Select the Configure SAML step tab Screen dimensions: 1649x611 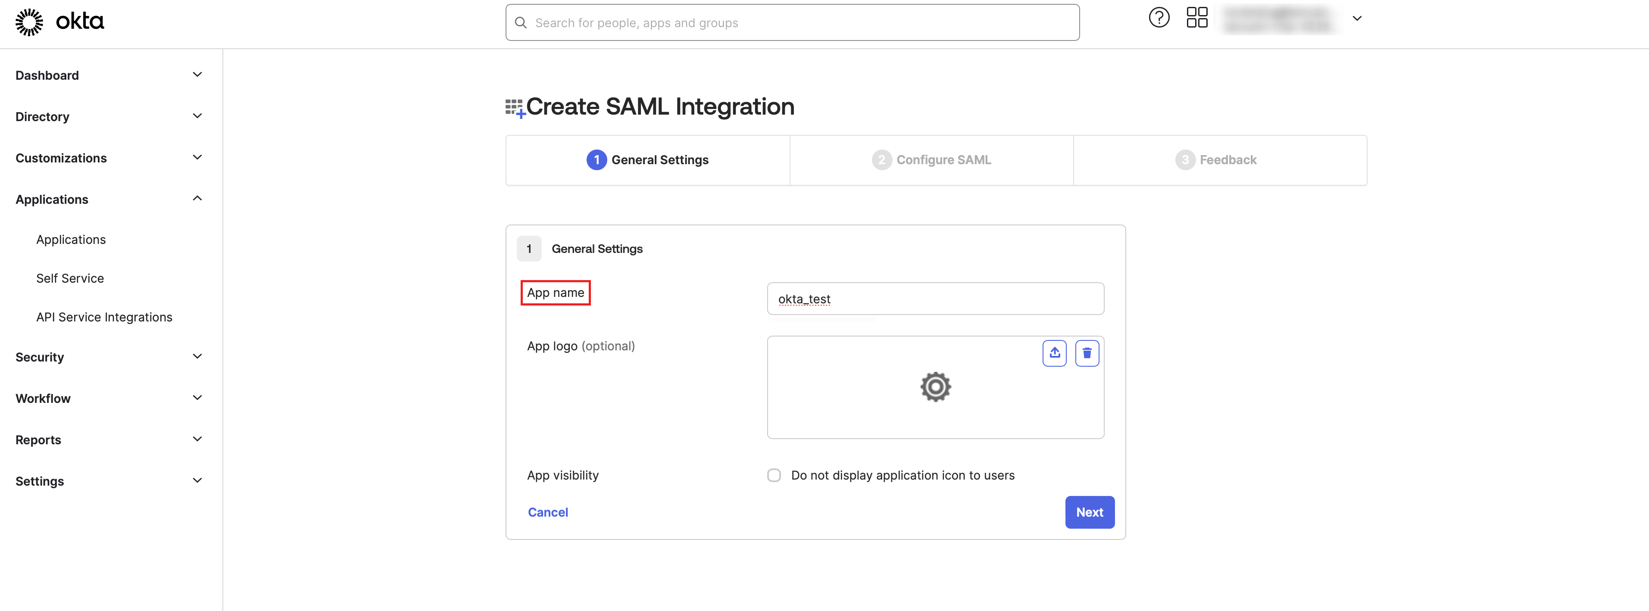tap(931, 160)
